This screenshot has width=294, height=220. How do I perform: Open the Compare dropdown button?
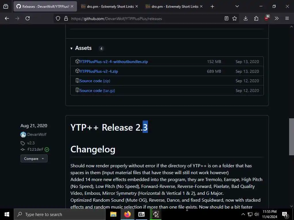tap(34, 159)
